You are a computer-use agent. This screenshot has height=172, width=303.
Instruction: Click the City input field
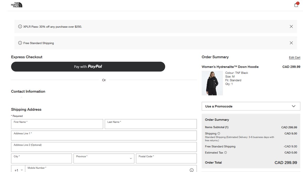(x=41, y=158)
